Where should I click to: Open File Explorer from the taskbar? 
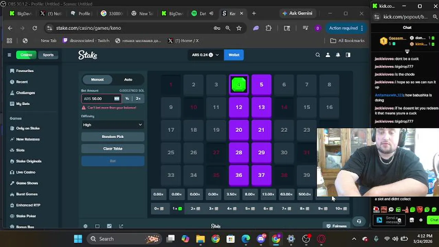(x=200, y=239)
